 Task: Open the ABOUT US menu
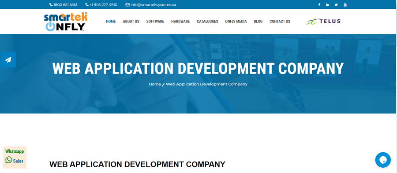[x=131, y=22]
